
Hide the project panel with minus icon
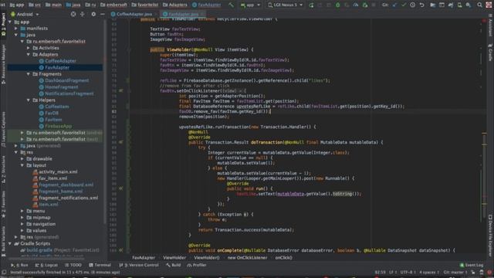click(x=103, y=14)
